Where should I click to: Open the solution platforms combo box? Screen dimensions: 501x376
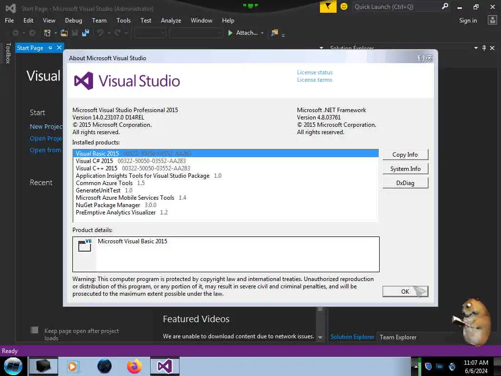pos(196,33)
